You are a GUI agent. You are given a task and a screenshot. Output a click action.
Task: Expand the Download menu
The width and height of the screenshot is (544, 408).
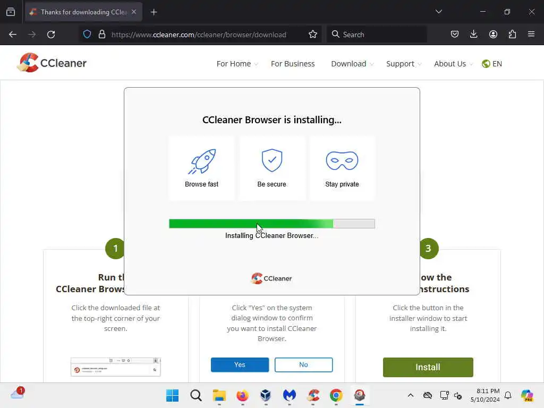tap(353, 64)
